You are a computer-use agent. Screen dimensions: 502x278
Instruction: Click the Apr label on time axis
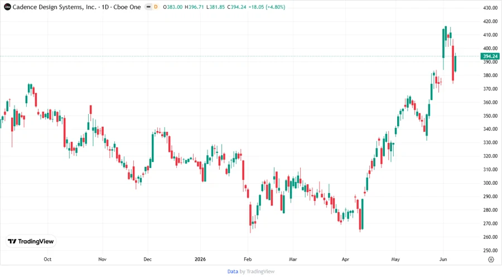pyautogui.click(x=345, y=259)
